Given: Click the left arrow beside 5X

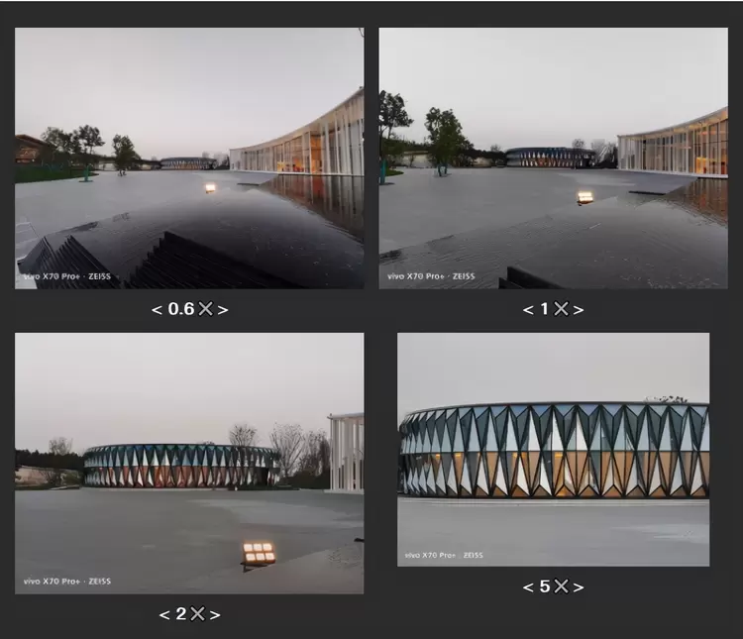Looking at the screenshot, I should (527, 587).
